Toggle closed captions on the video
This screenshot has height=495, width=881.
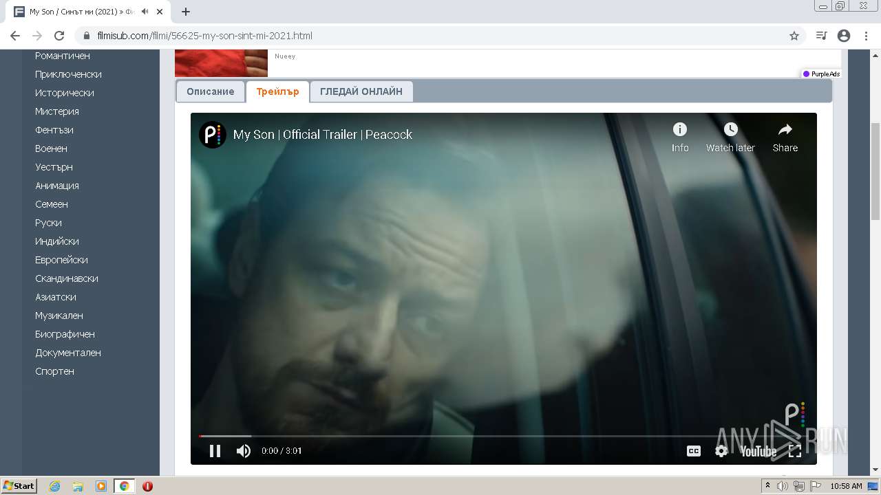coord(694,451)
